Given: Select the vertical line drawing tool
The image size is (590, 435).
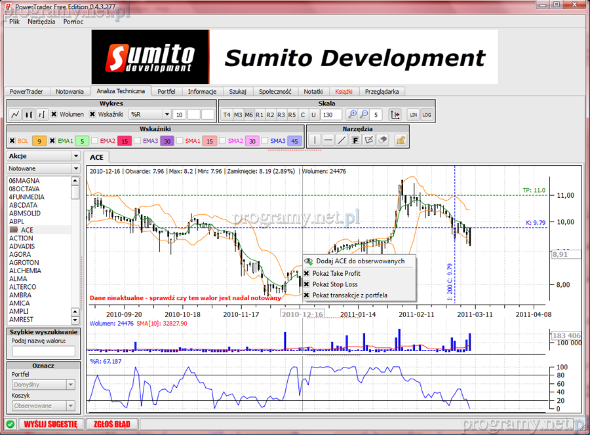Looking at the screenshot, I should (x=315, y=140).
